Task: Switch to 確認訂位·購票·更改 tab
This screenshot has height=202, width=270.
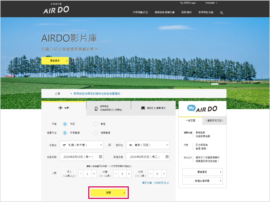Action: coord(153,108)
